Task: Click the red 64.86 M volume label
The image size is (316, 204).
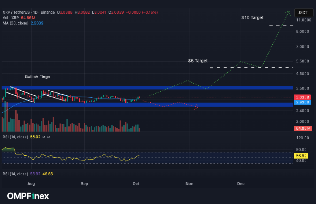Action: tap(303, 129)
